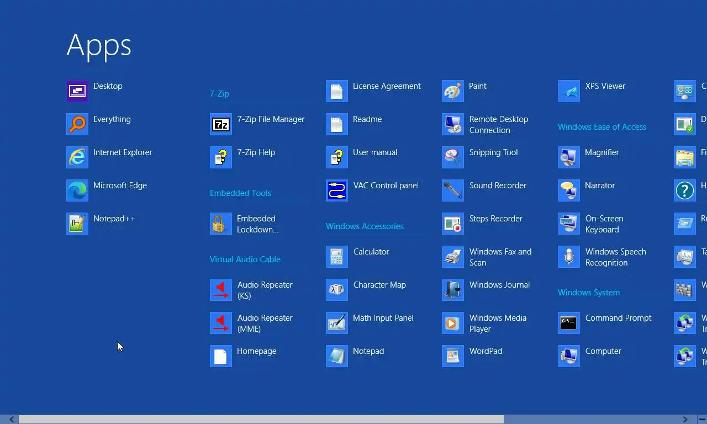The width and height of the screenshot is (707, 424).
Task: Launch Audio Repeater (MME) icon
Action: coord(221,323)
